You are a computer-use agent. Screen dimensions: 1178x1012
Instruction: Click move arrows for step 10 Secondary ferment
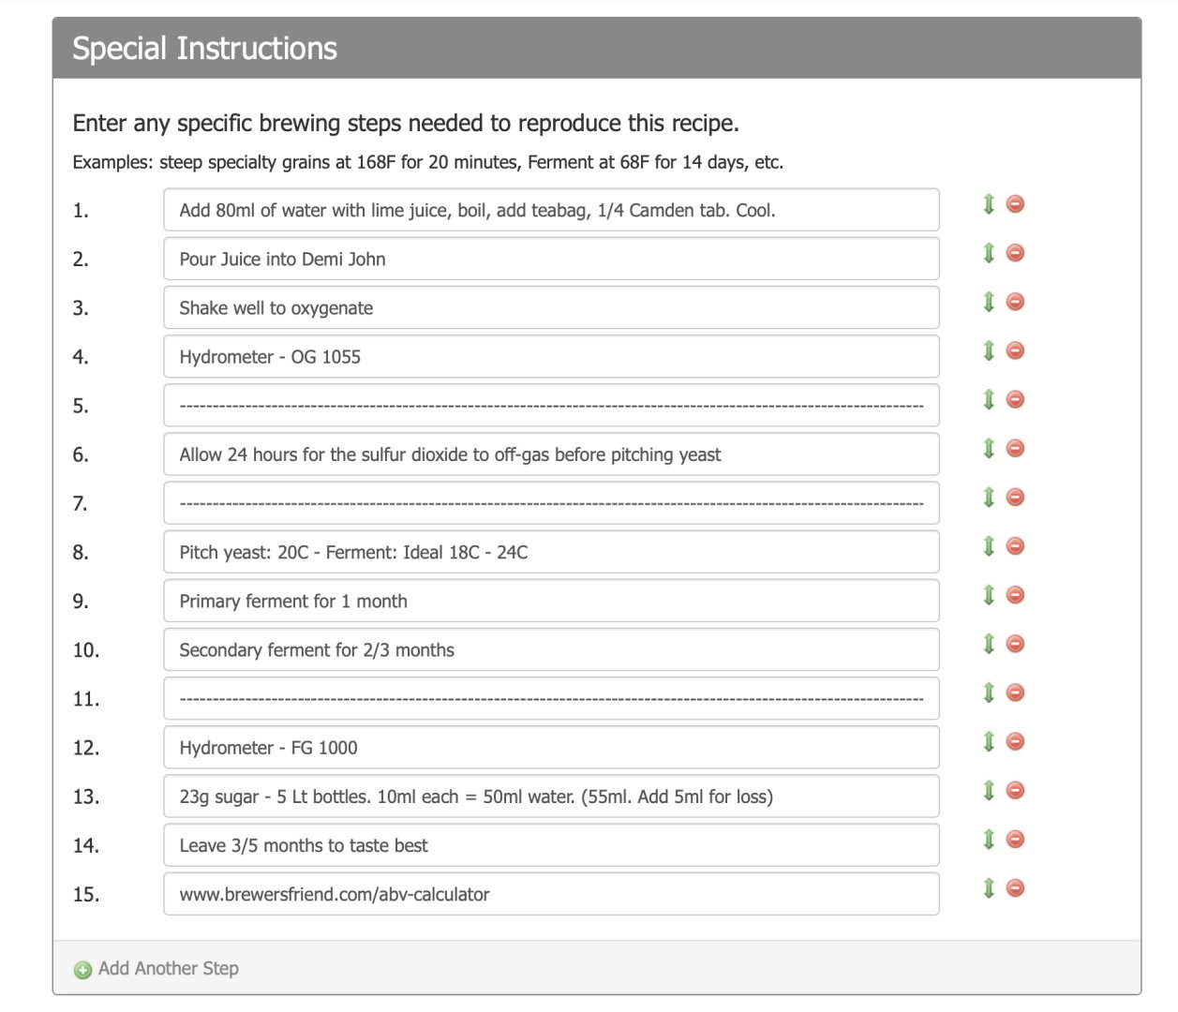click(989, 644)
